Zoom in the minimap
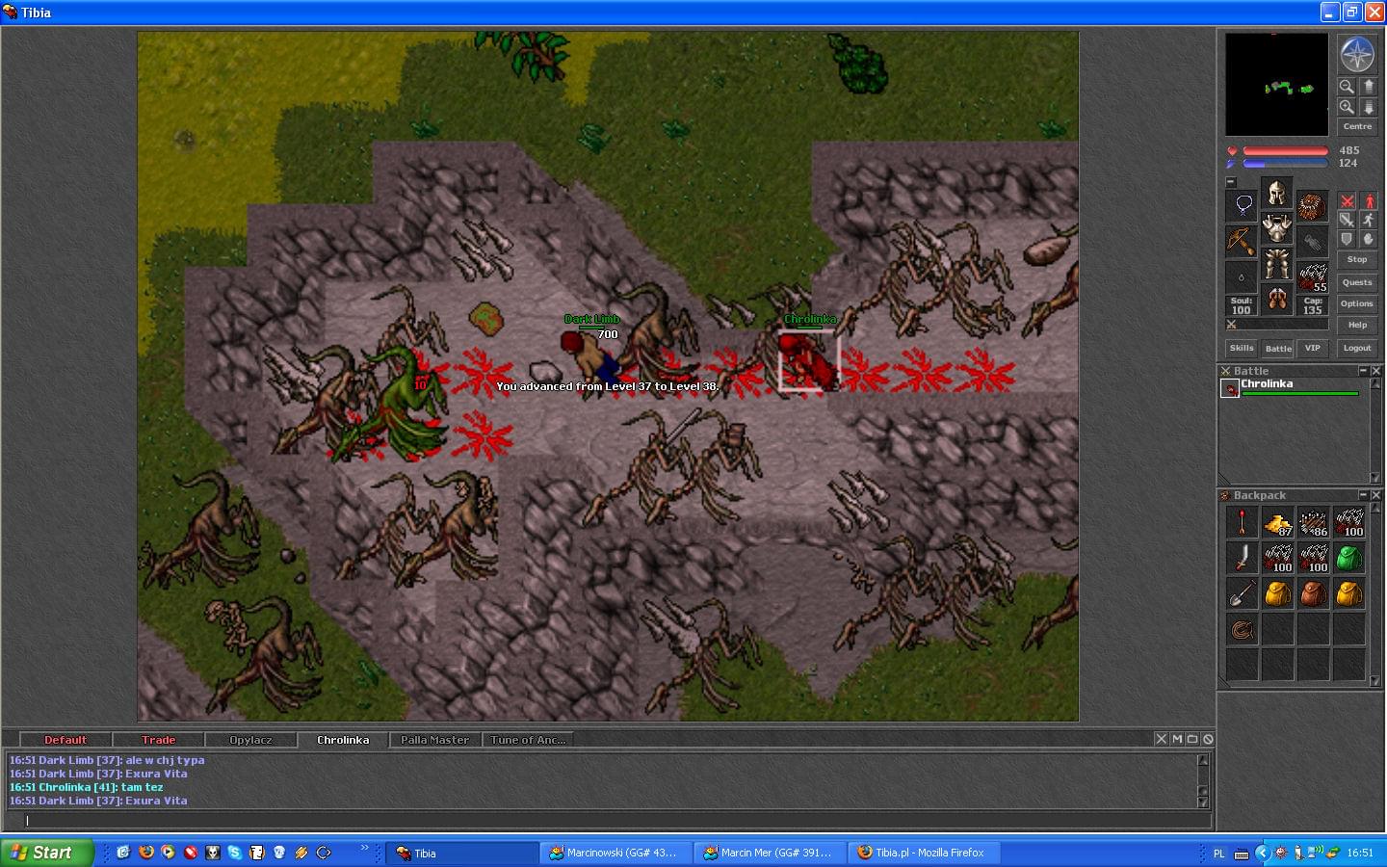The height and width of the screenshot is (867, 1387). click(1347, 107)
